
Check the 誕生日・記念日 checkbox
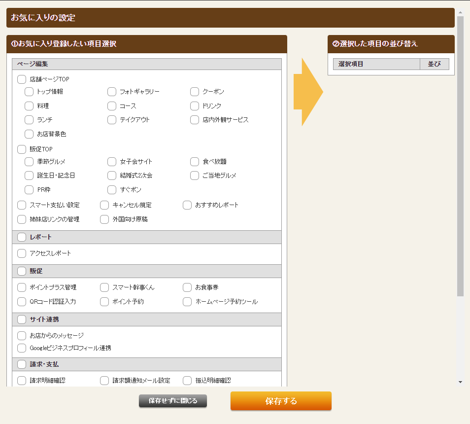pos(29,175)
